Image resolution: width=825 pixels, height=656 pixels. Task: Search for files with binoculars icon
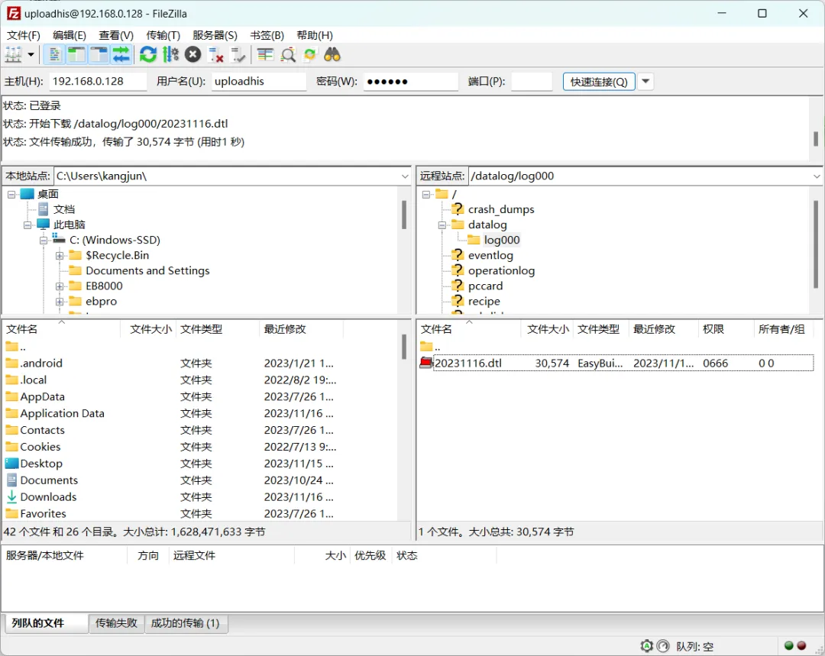[332, 54]
